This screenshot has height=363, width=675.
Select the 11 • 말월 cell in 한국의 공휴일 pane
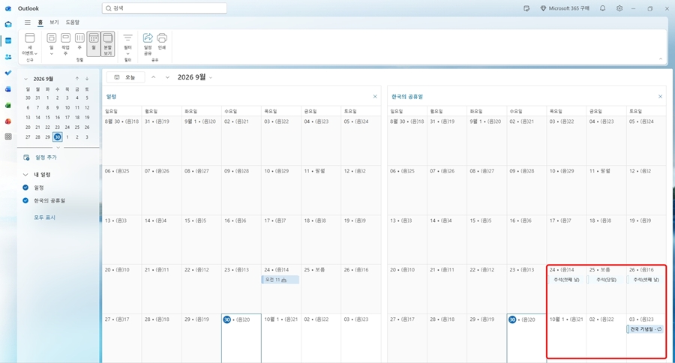(606, 190)
